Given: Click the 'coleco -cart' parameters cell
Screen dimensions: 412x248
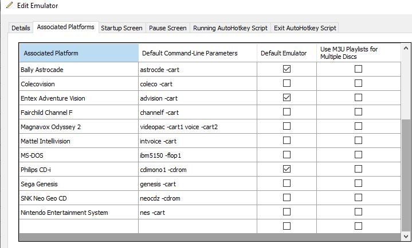Looking at the screenshot, I should (x=198, y=84).
